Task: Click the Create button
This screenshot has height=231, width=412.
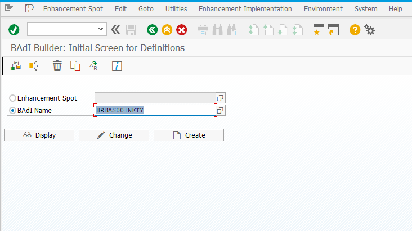Action: pyautogui.click(x=189, y=135)
